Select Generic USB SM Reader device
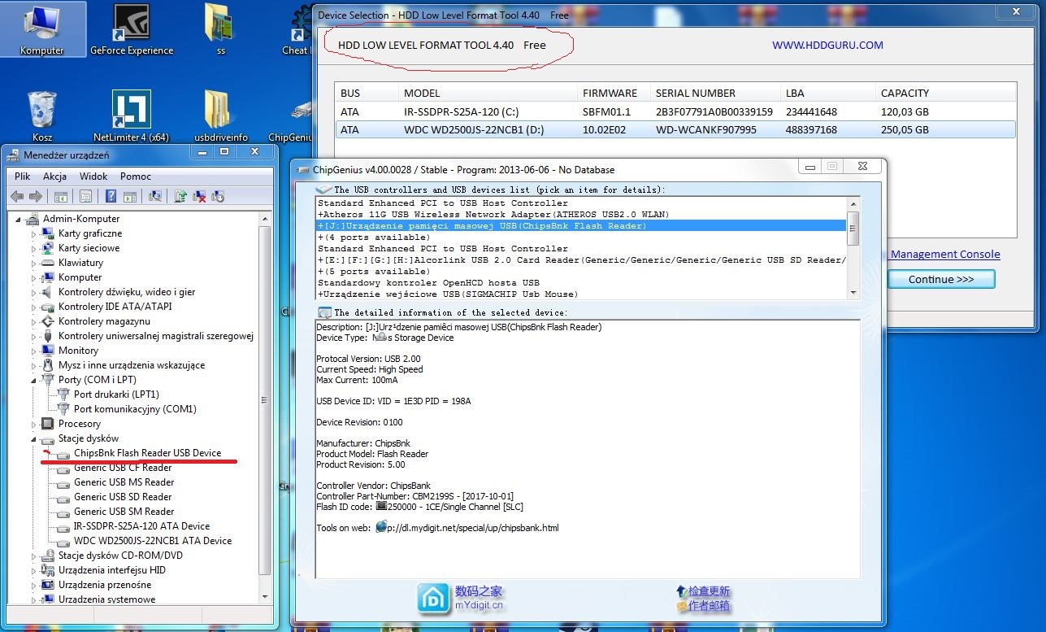1046x632 pixels. click(124, 512)
